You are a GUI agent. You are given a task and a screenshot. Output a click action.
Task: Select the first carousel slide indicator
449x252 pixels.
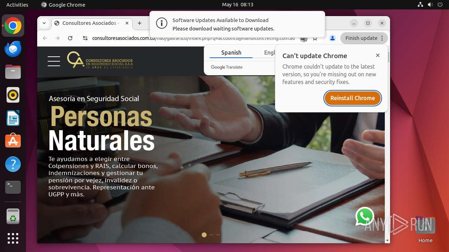tap(204, 235)
